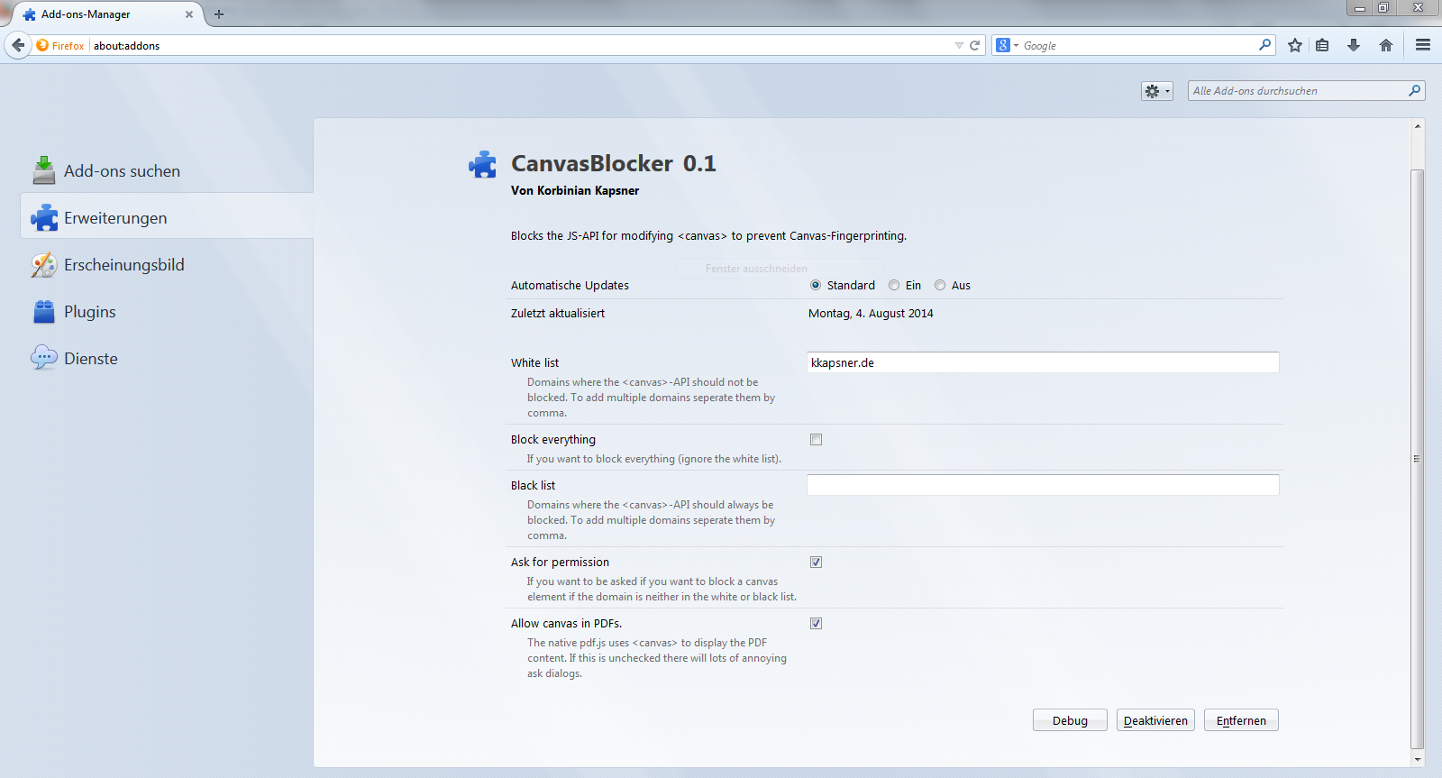Click the date Montag, 4. August 2014

pos(871,313)
